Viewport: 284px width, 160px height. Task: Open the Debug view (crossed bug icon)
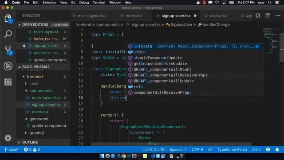point(8,66)
